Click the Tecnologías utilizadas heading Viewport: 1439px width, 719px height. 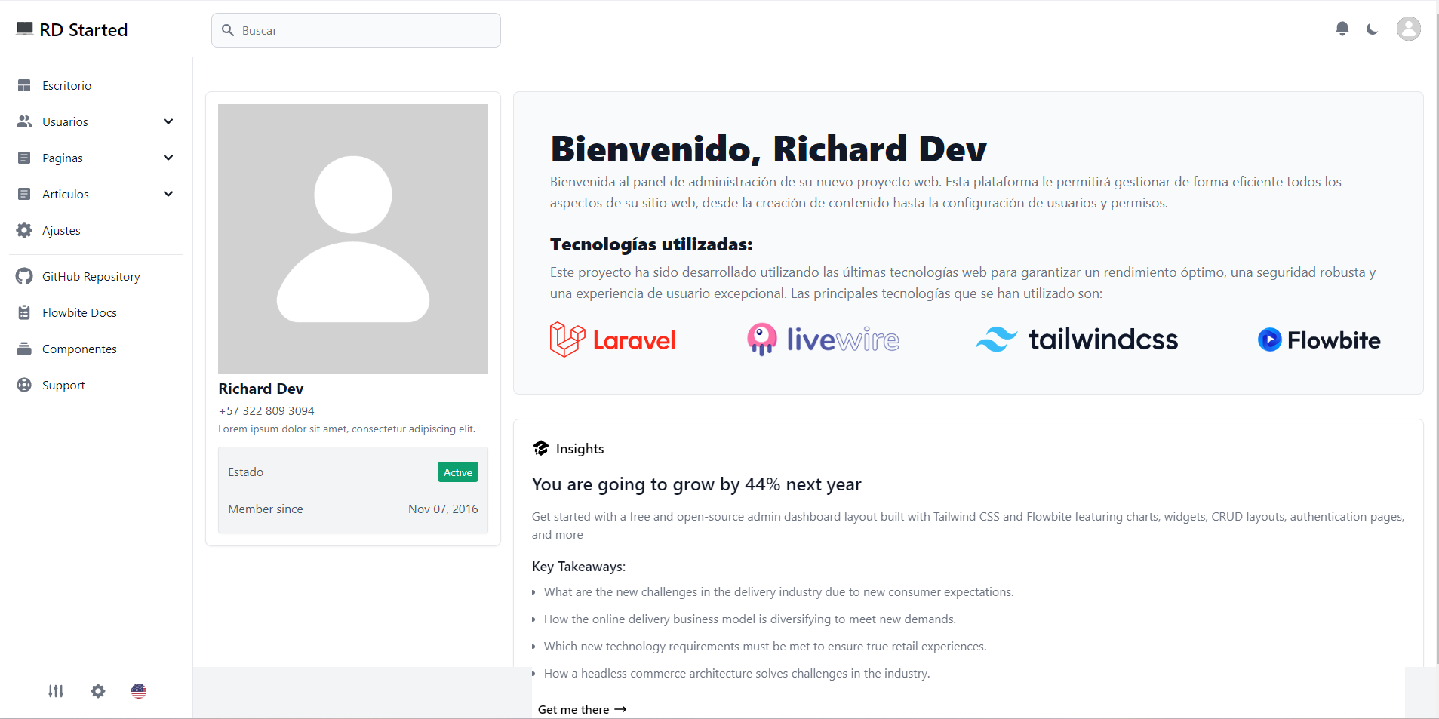tap(651, 244)
